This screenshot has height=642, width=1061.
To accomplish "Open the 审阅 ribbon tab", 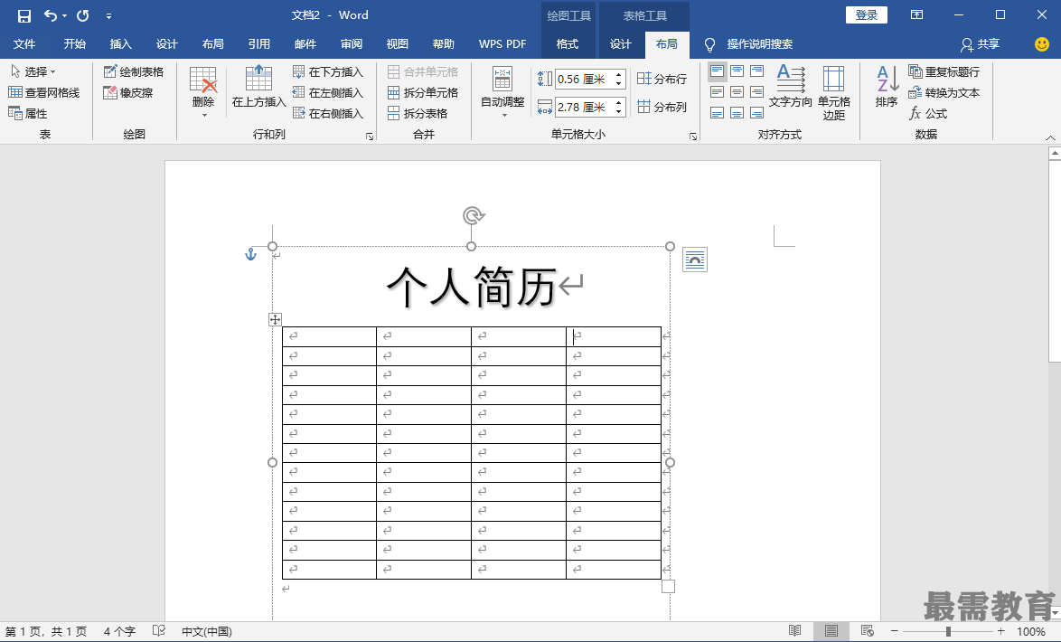I will pos(352,44).
